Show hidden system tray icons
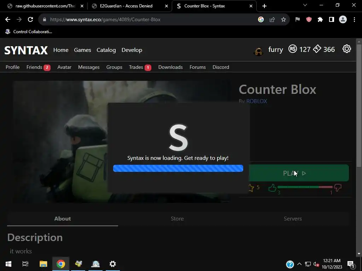 point(299,264)
